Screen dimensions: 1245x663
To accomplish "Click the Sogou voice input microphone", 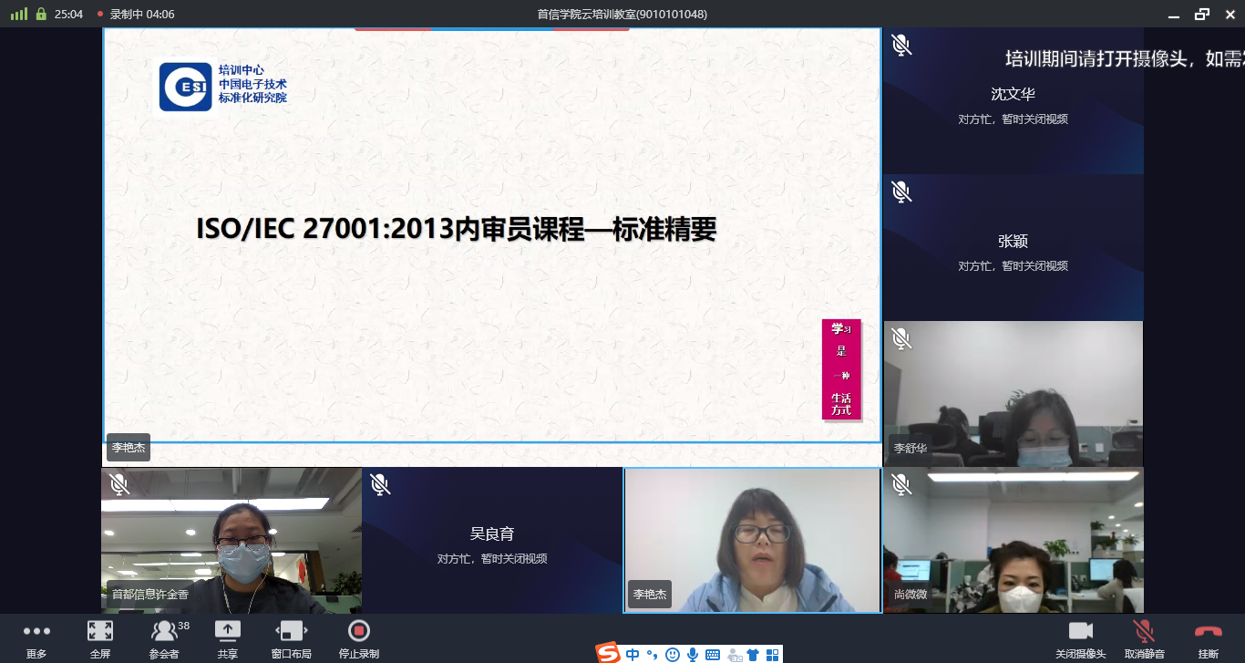I will tap(693, 654).
